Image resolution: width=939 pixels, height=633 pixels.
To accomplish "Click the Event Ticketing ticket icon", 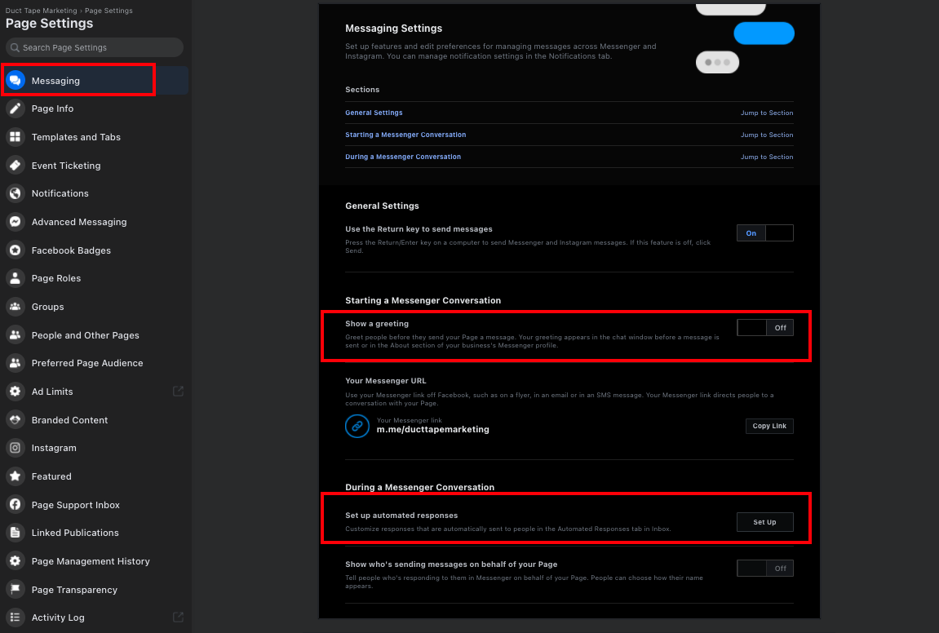I will pos(16,166).
